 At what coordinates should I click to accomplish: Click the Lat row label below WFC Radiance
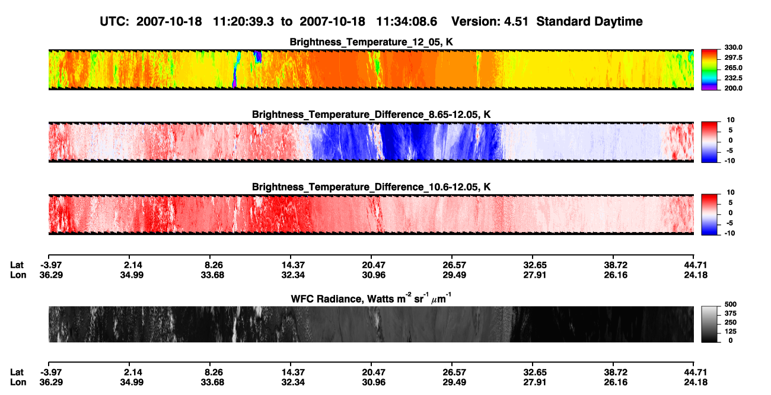point(17,372)
